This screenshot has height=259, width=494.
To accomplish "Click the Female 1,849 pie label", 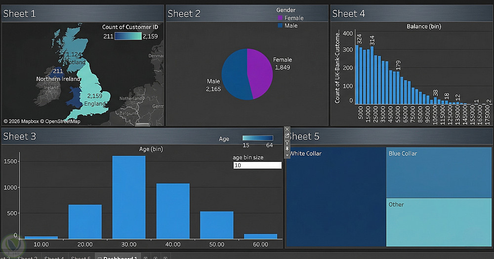I will coord(282,64).
